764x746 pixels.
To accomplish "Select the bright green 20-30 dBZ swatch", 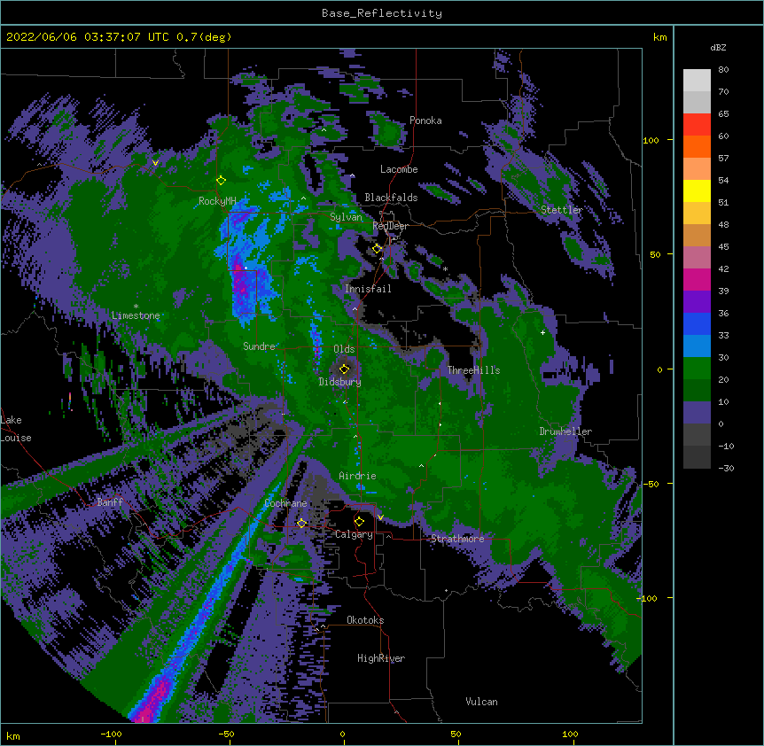I will coord(697,369).
